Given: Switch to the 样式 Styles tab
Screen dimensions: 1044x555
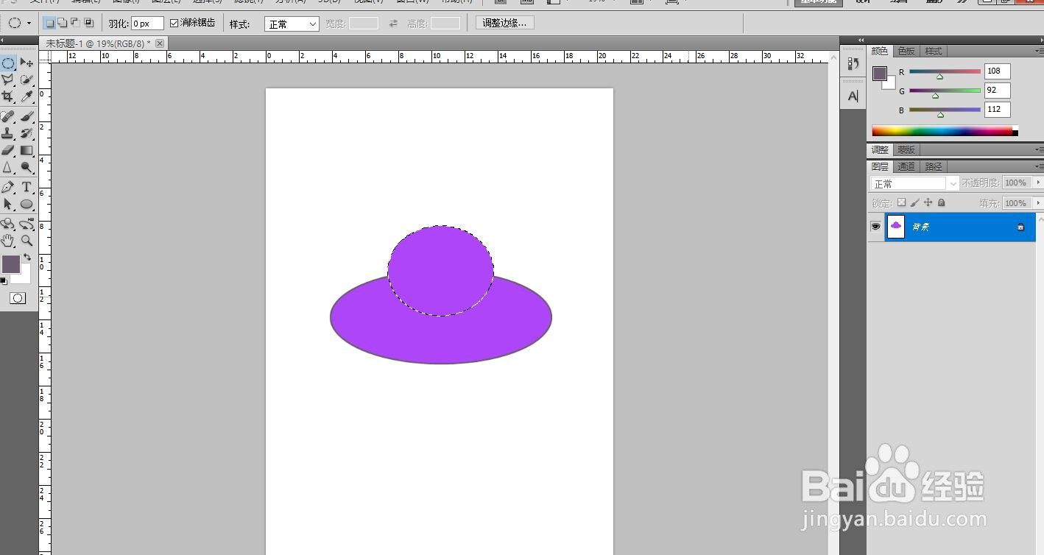Looking at the screenshot, I should click(933, 51).
